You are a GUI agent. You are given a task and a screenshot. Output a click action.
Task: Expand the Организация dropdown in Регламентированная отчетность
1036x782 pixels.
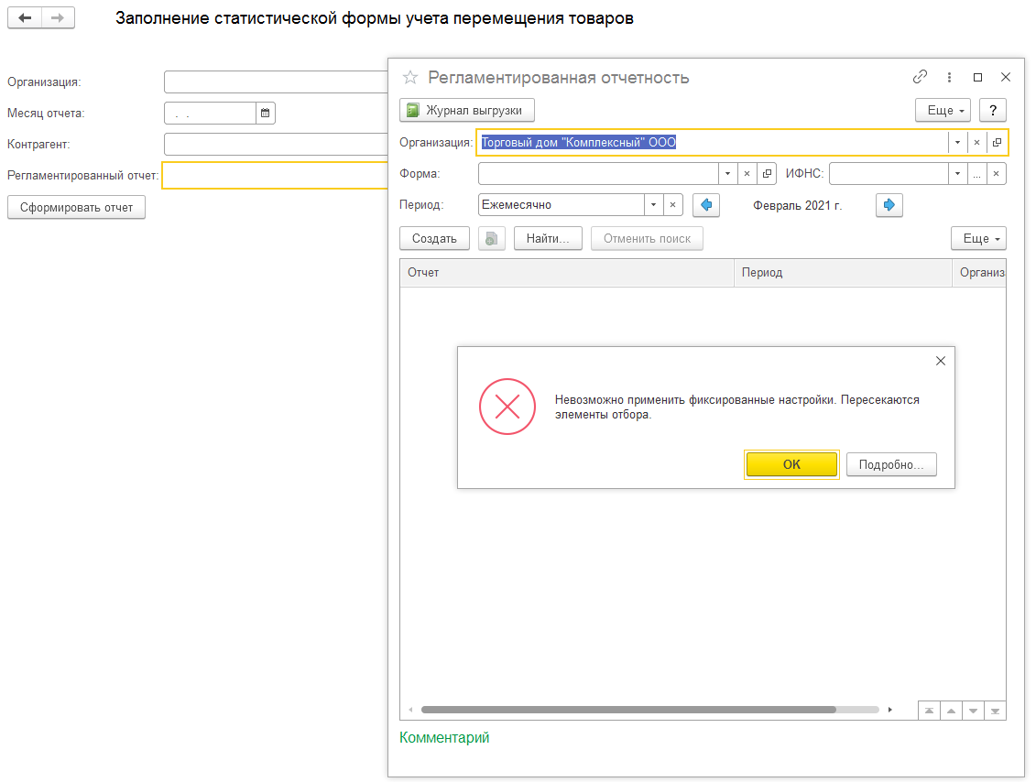[957, 142]
